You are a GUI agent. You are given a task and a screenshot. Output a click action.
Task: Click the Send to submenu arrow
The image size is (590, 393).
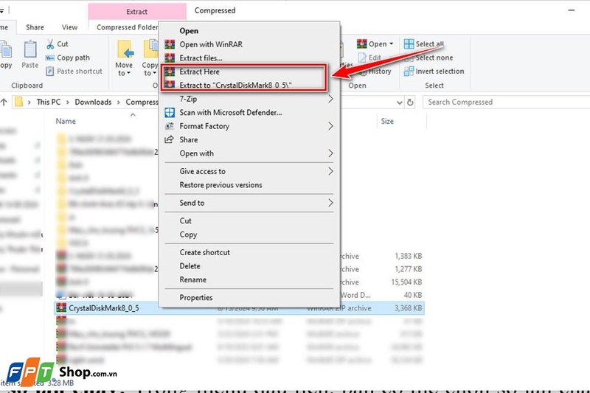tap(330, 203)
